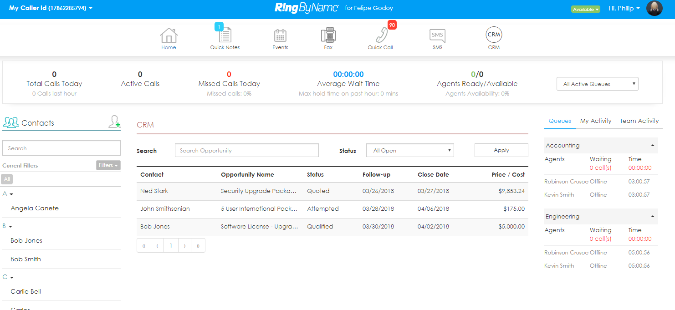This screenshot has height=310, width=675.
Task: Sort by Follow-up column header
Action: point(376,174)
